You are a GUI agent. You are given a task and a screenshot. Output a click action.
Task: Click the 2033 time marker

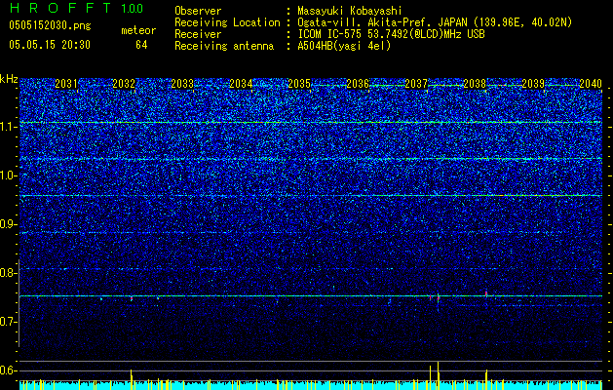click(182, 84)
